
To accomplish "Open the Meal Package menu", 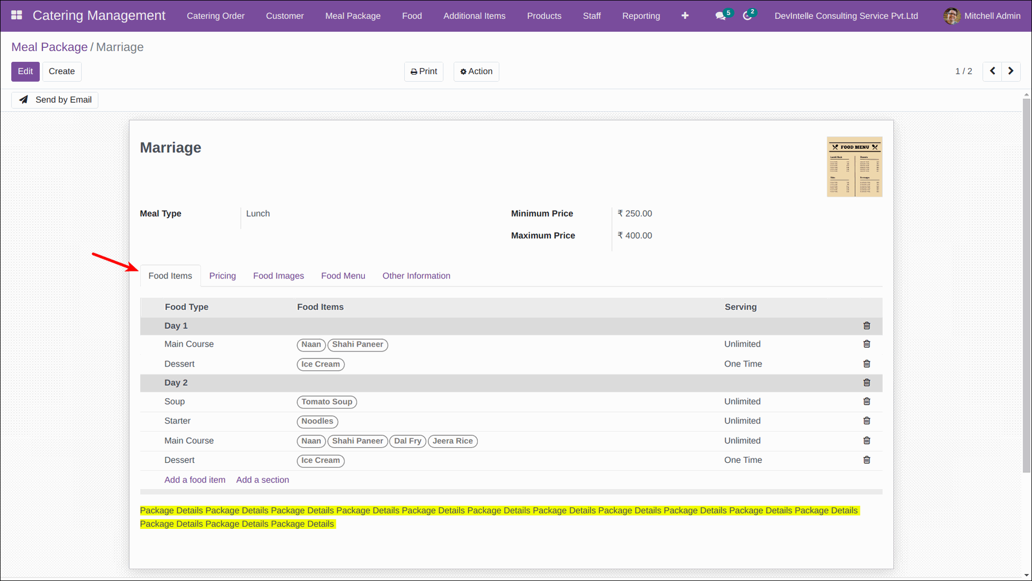I will 353,16.
